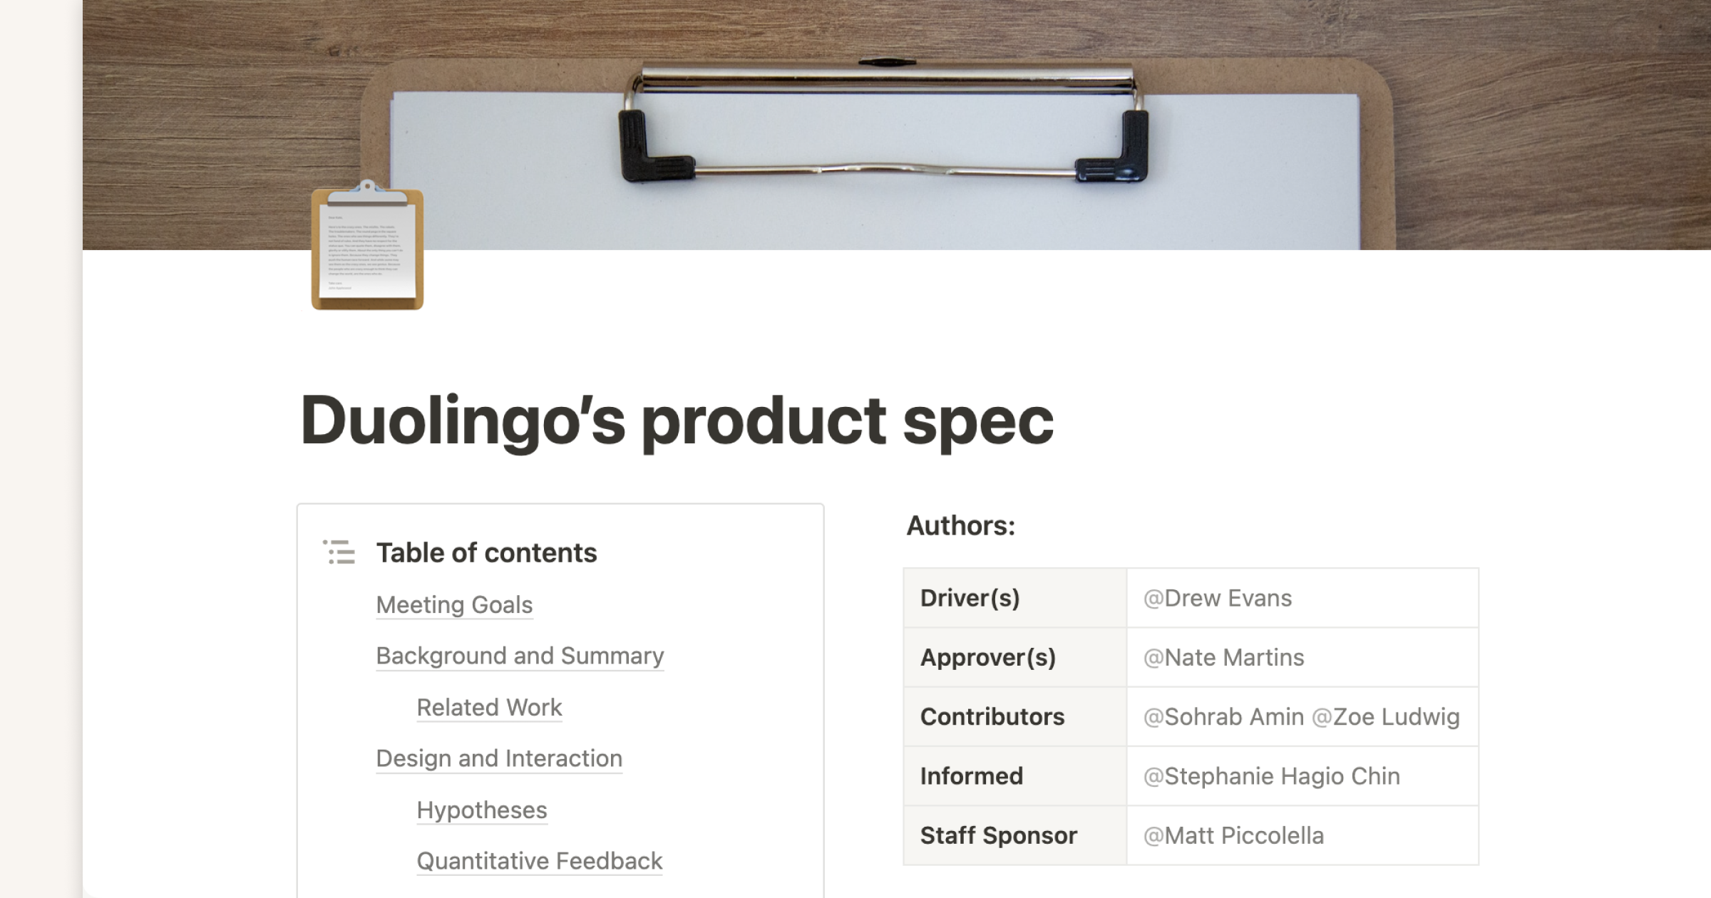Viewport: 1711px width, 898px height.
Task: Click the Duolingo's product spec title
Action: (677, 420)
